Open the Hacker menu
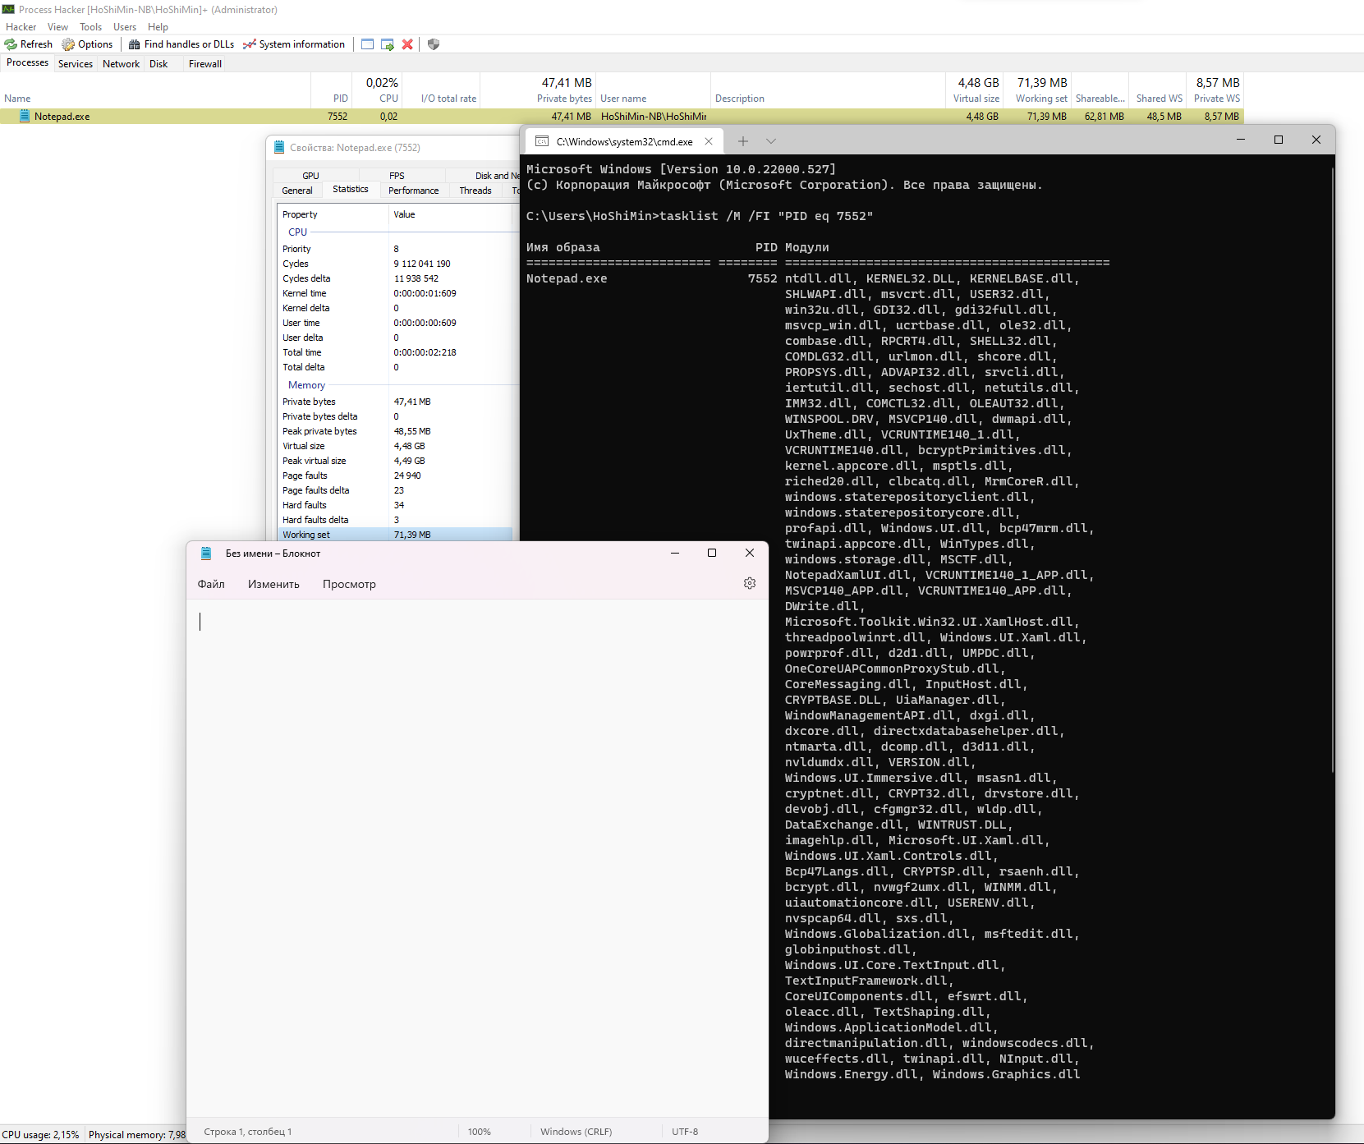Screen dimensions: 1364x1144 pos(21,27)
